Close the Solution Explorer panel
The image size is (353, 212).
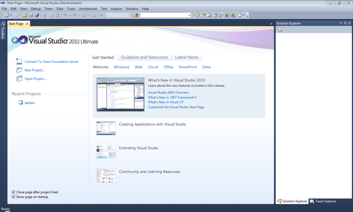pos(349,23)
